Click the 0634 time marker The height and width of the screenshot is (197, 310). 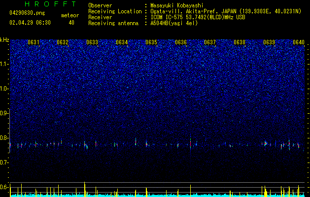[x=122, y=42]
